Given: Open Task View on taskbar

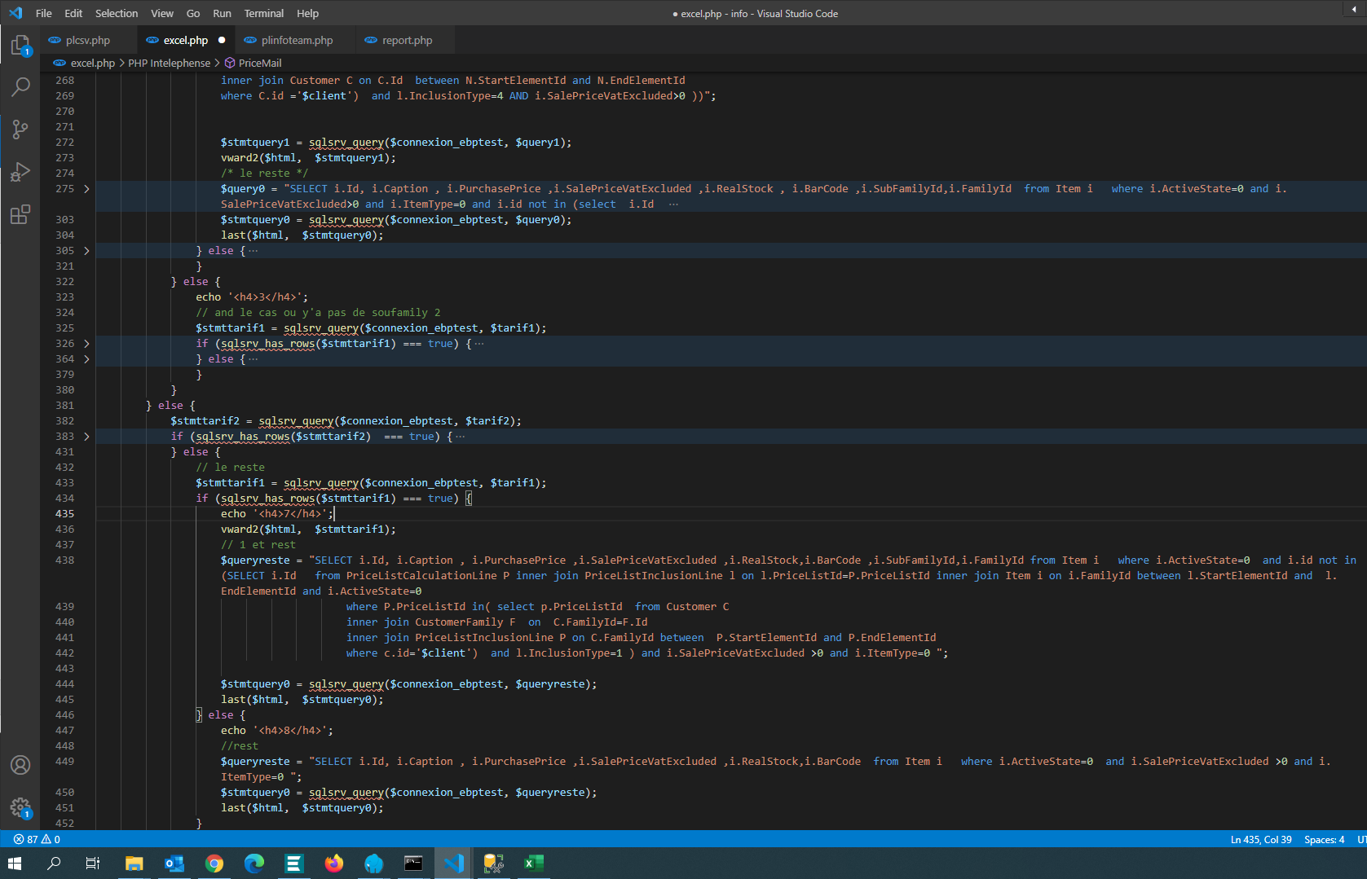Looking at the screenshot, I should [93, 864].
